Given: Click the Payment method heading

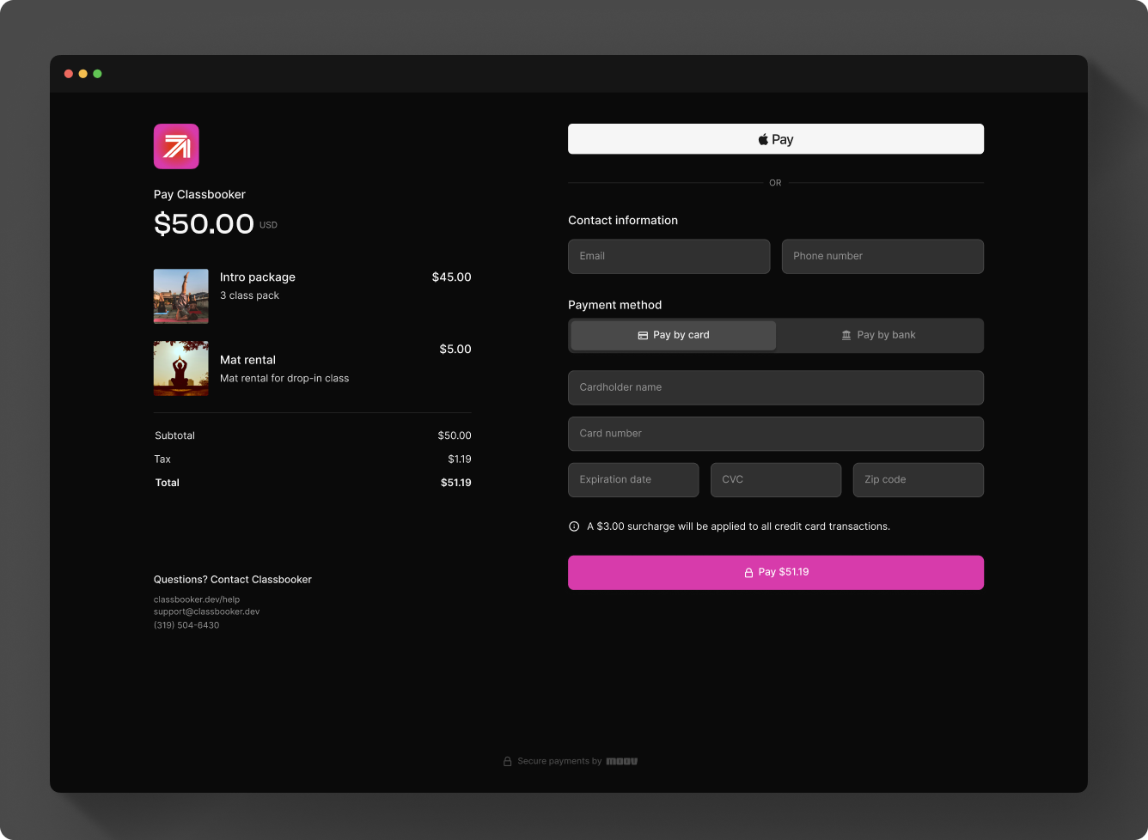Looking at the screenshot, I should [x=615, y=305].
